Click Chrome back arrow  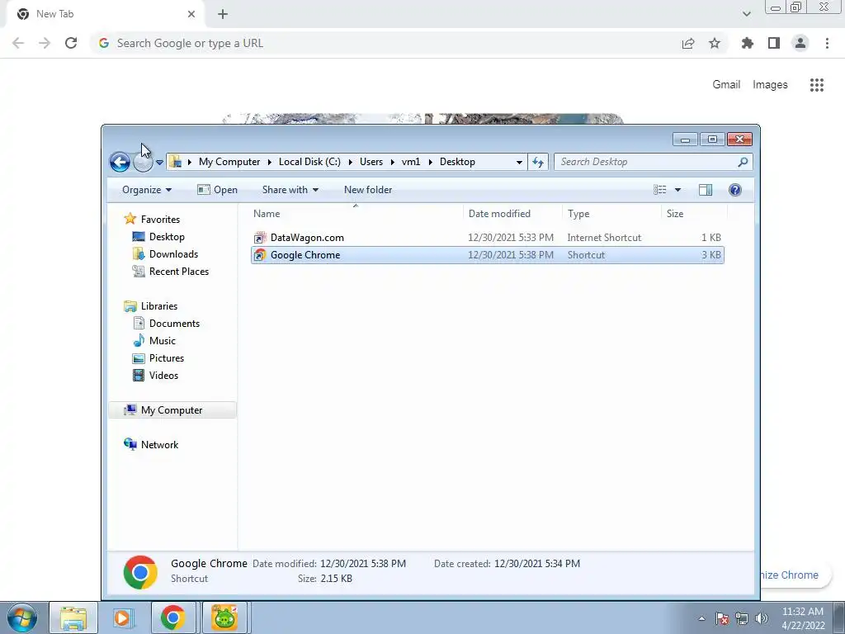coord(18,43)
